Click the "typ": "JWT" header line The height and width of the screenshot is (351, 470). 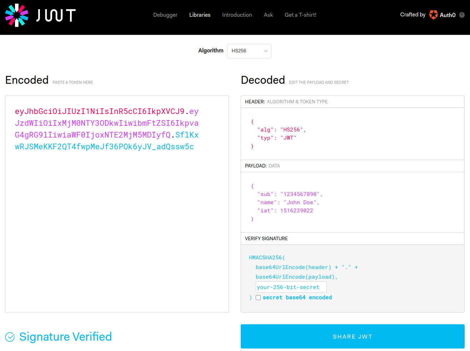(x=277, y=138)
